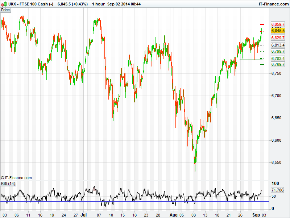Click the green horizontal support line on chart
This screenshot has width=290, height=218.
(x=251, y=60)
